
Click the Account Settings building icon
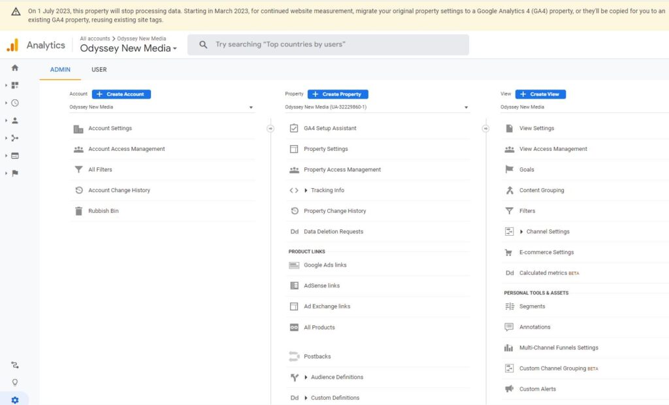(x=78, y=129)
